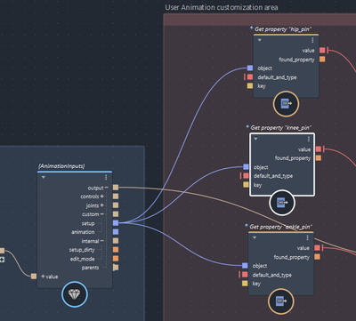
Task: Expand the controls port group
Action: point(101,197)
